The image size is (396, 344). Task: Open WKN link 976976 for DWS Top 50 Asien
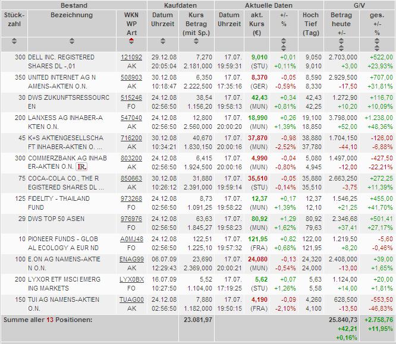point(131,219)
